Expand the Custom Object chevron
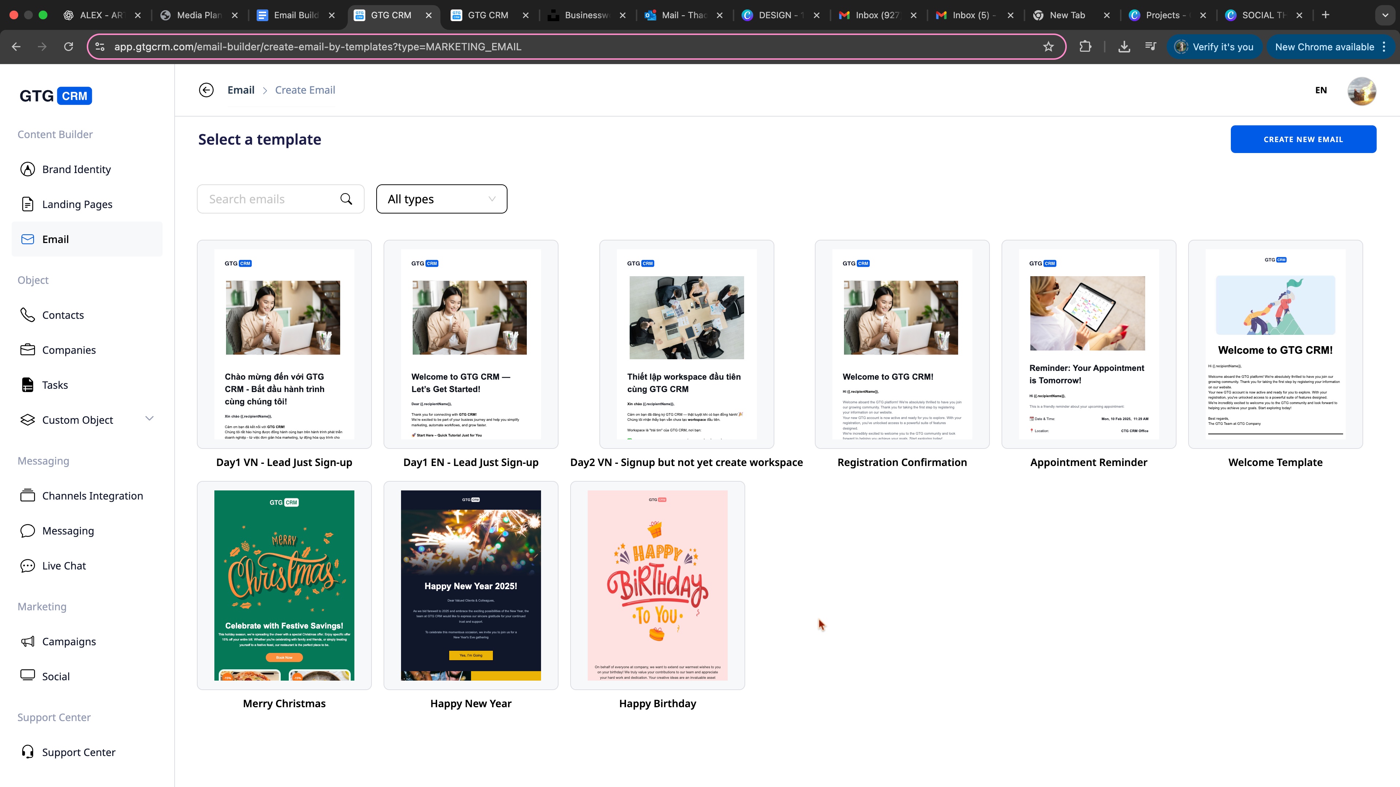 [149, 419]
